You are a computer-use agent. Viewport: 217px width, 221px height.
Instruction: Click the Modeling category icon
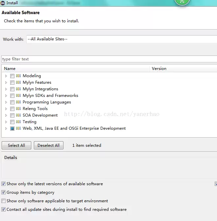[18, 76]
